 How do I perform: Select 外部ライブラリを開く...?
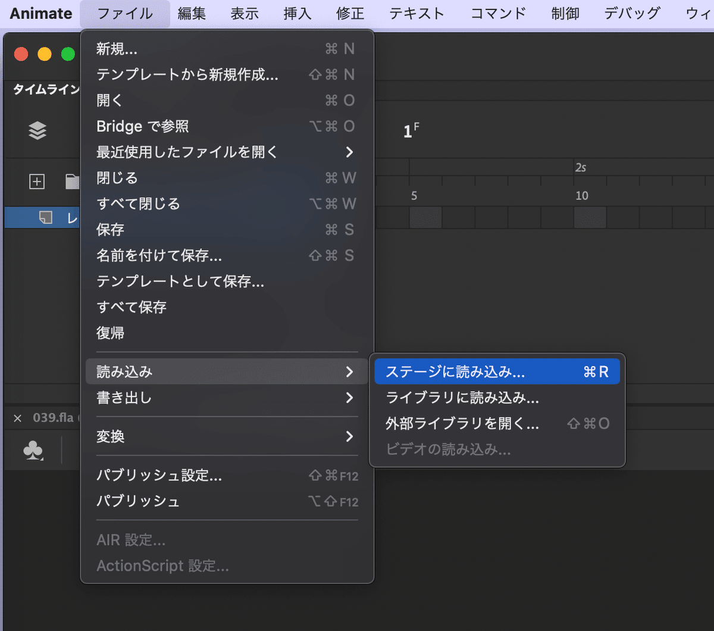coord(497,423)
